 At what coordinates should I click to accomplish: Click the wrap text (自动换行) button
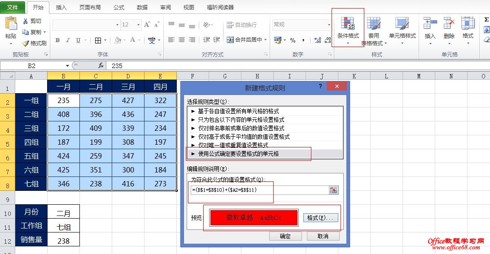[x=241, y=25]
